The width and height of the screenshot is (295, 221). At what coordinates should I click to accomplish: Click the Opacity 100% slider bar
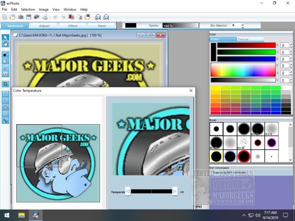(181, 25)
